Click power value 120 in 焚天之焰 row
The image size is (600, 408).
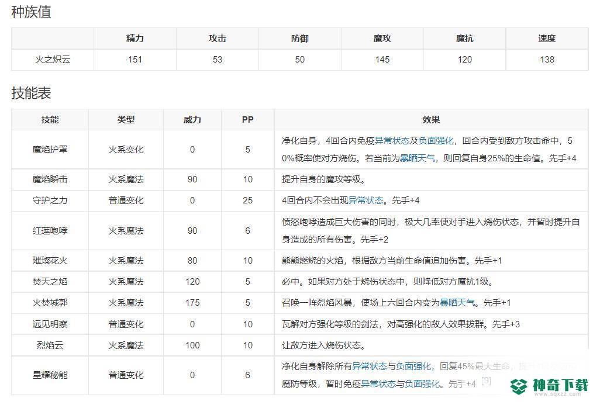click(192, 282)
